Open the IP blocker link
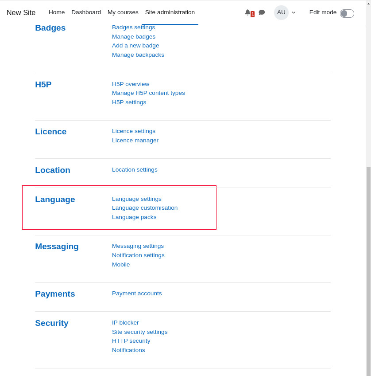The image size is (371, 376). click(x=125, y=323)
